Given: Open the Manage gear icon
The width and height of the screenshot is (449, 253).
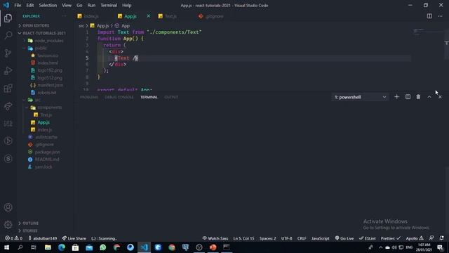Looking at the screenshot, I should click(8, 225).
